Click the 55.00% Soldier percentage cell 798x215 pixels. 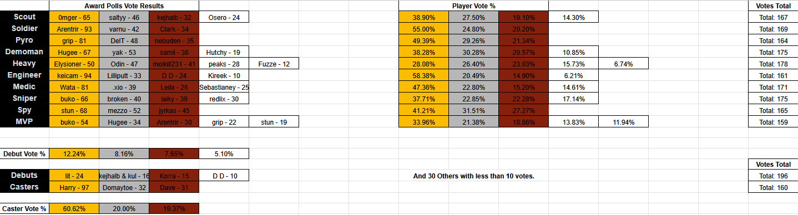pos(424,29)
